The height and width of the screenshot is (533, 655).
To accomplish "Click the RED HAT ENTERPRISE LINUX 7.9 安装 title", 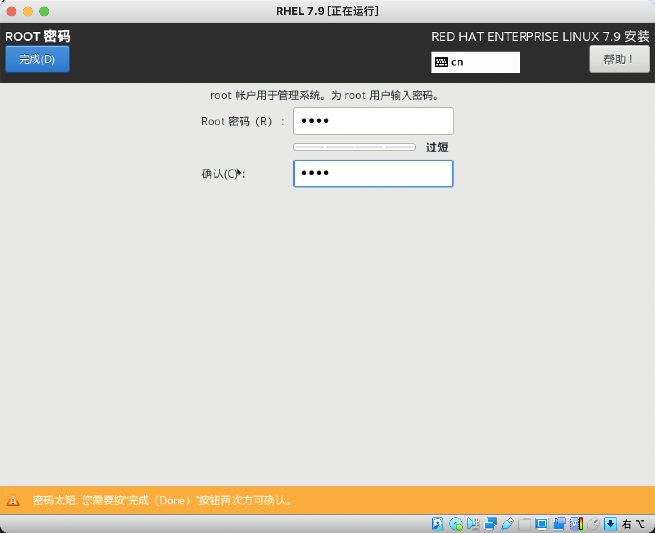I will click(540, 36).
